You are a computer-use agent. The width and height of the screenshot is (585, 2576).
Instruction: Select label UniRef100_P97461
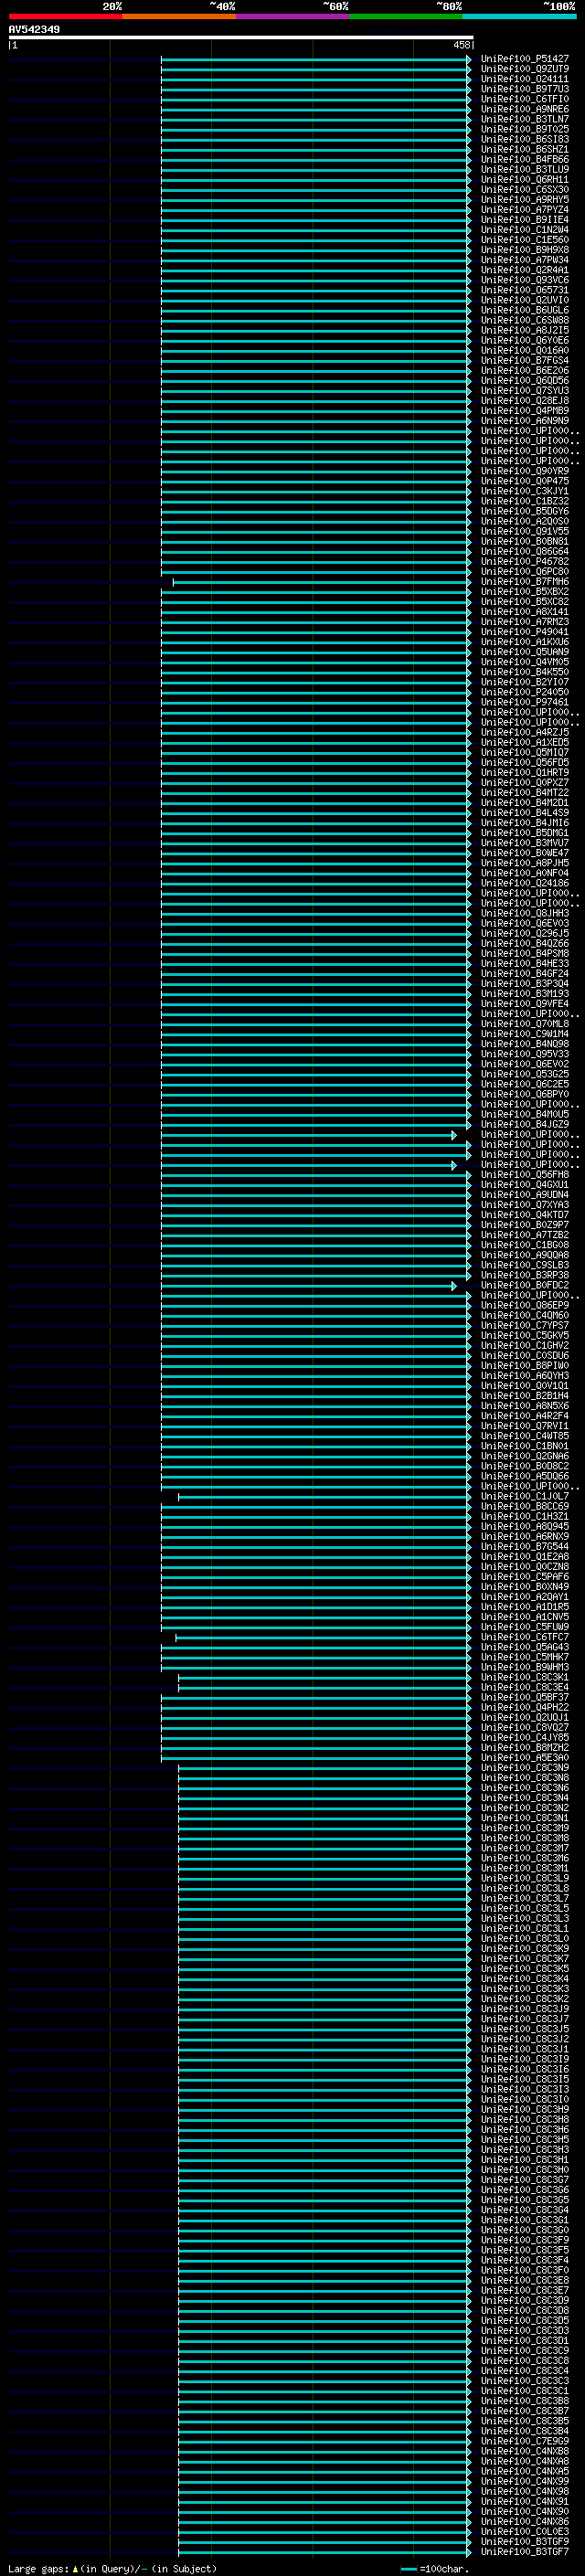click(x=524, y=702)
